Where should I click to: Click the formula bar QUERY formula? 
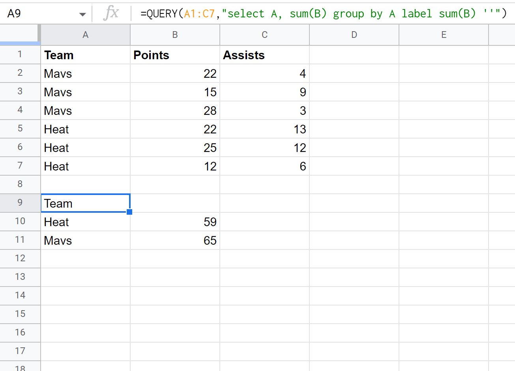(x=324, y=14)
